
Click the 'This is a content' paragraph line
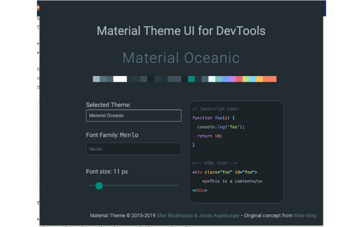pyautogui.click(x=232, y=181)
